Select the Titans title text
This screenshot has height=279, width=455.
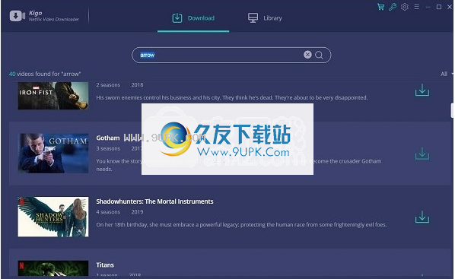coord(105,265)
